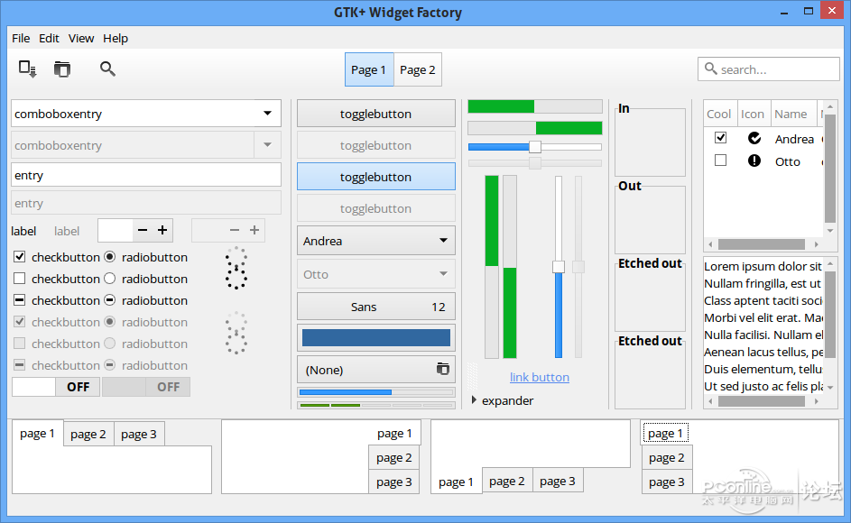Click the Otto name in the list
The height and width of the screenshot is (523, 851).
coord(788,161)
